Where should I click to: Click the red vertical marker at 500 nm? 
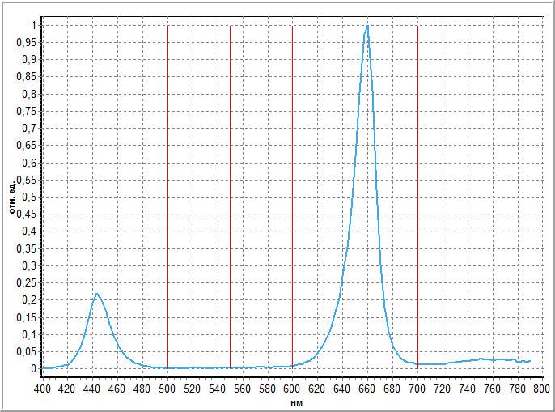point(167,194)
